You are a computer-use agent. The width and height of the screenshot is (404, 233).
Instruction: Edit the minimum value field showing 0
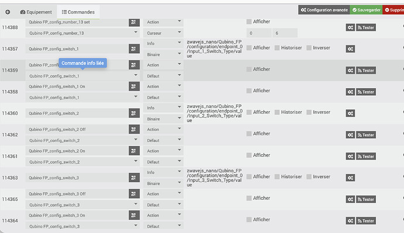(x=259, y=33)
